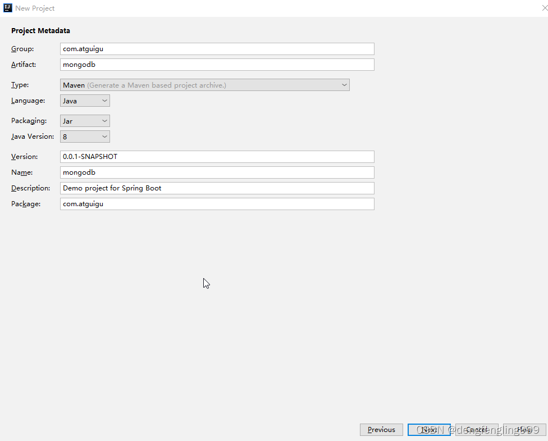Edit the Description text field
Image resolution: width=548 pixels, height=441 pixels.
[x=217, y=188]
